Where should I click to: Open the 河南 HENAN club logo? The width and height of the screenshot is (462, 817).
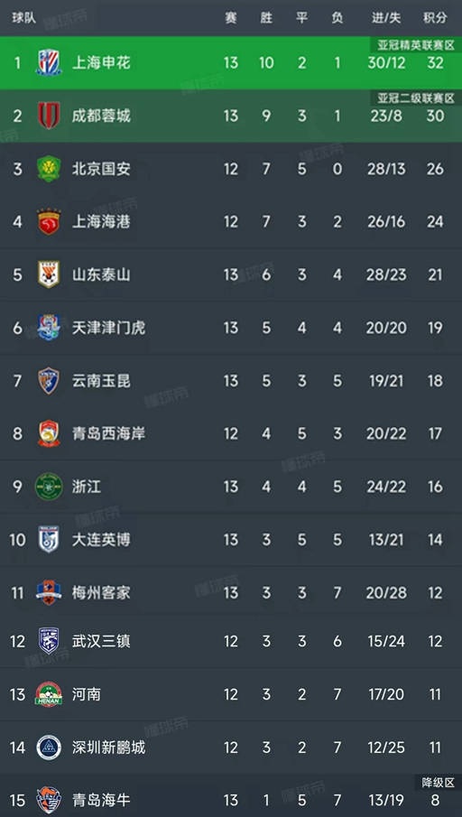click(49, 694)
